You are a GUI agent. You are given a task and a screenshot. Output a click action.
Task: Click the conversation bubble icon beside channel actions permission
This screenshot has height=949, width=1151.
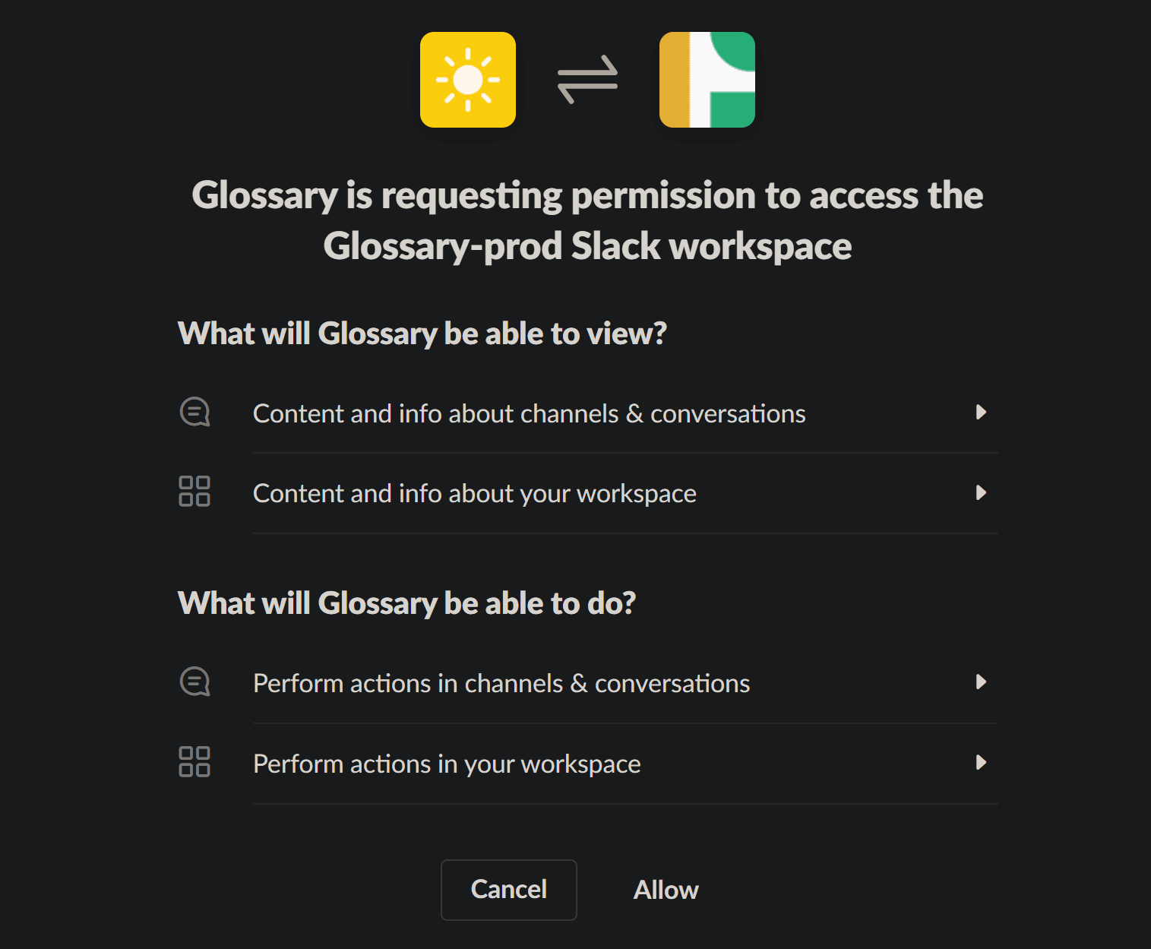(194, 682)
